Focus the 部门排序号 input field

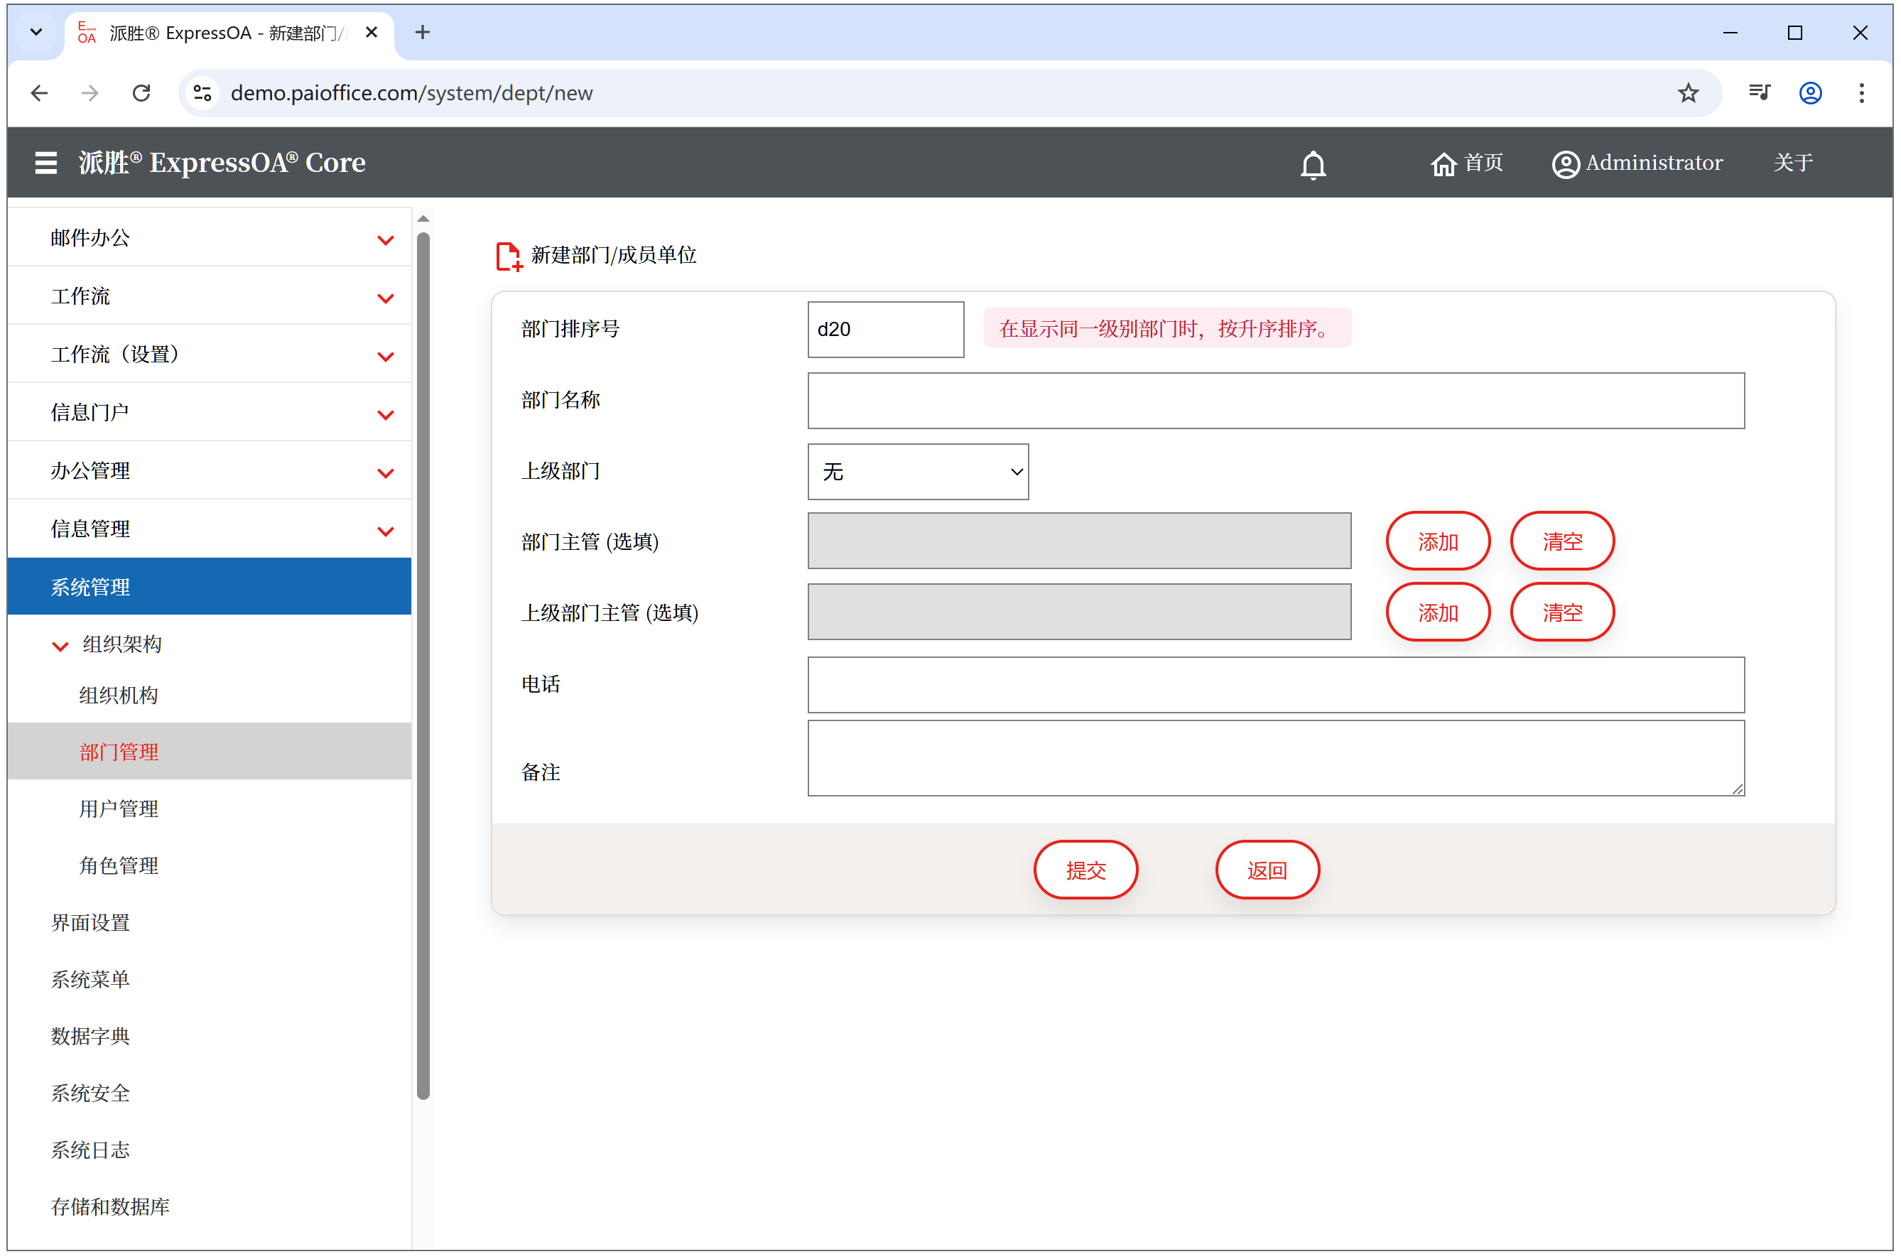click(885, 329)
